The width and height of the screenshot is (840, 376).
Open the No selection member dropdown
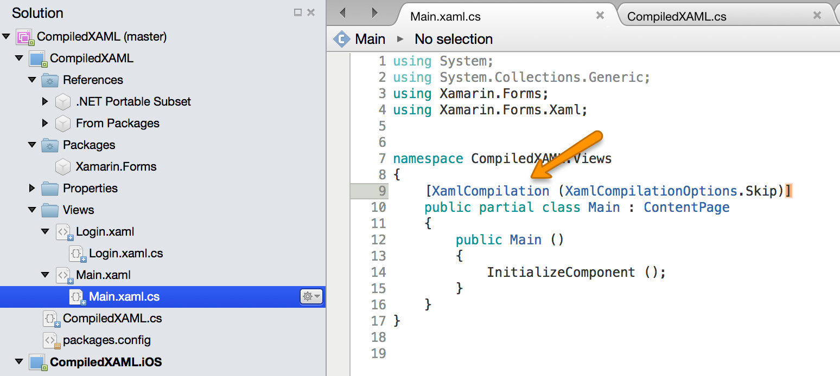click(453, 38)
